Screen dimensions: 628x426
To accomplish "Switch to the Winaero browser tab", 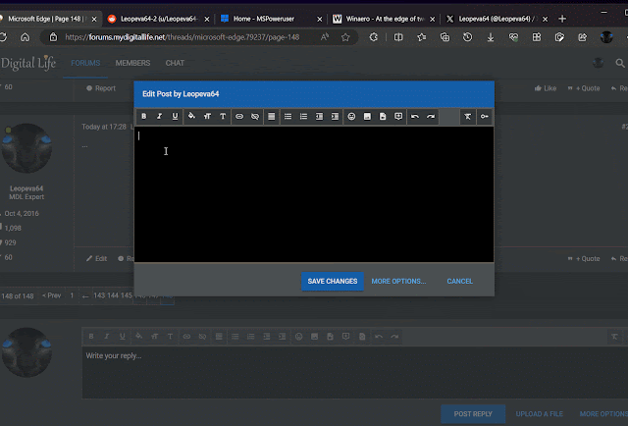I will coord(384,19).
